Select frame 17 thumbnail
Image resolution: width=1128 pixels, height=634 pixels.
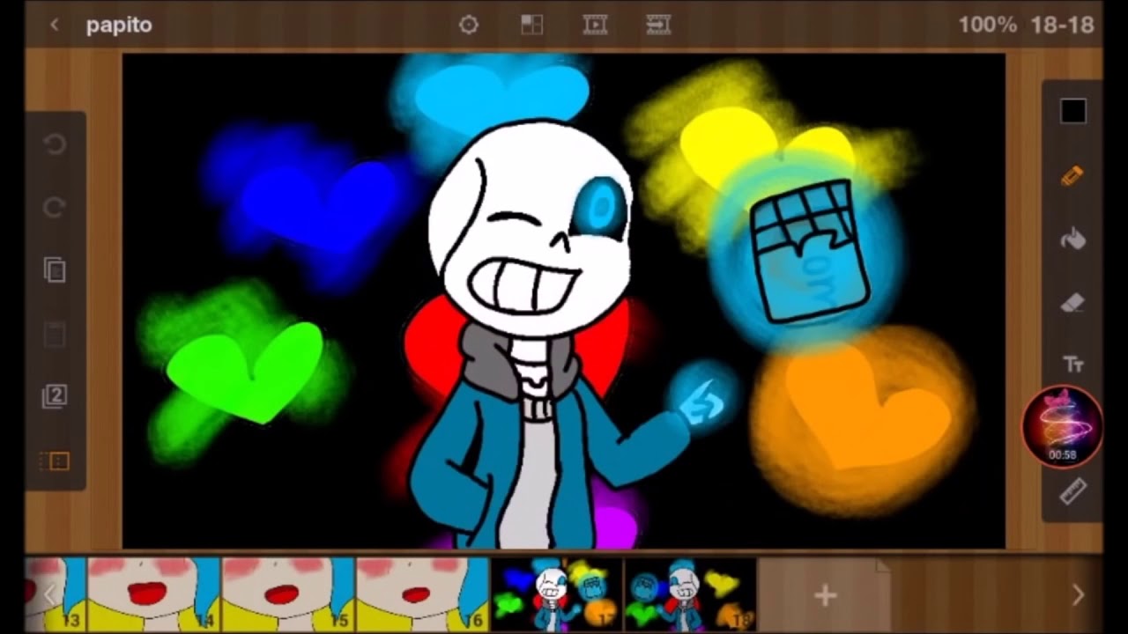556,594
